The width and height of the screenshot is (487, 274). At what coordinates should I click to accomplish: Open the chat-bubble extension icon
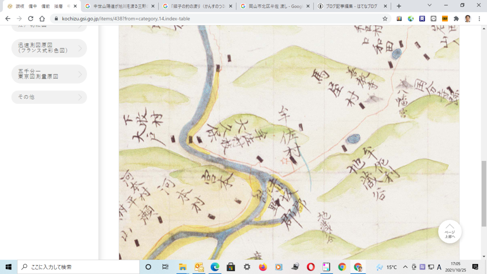point(433,19)
